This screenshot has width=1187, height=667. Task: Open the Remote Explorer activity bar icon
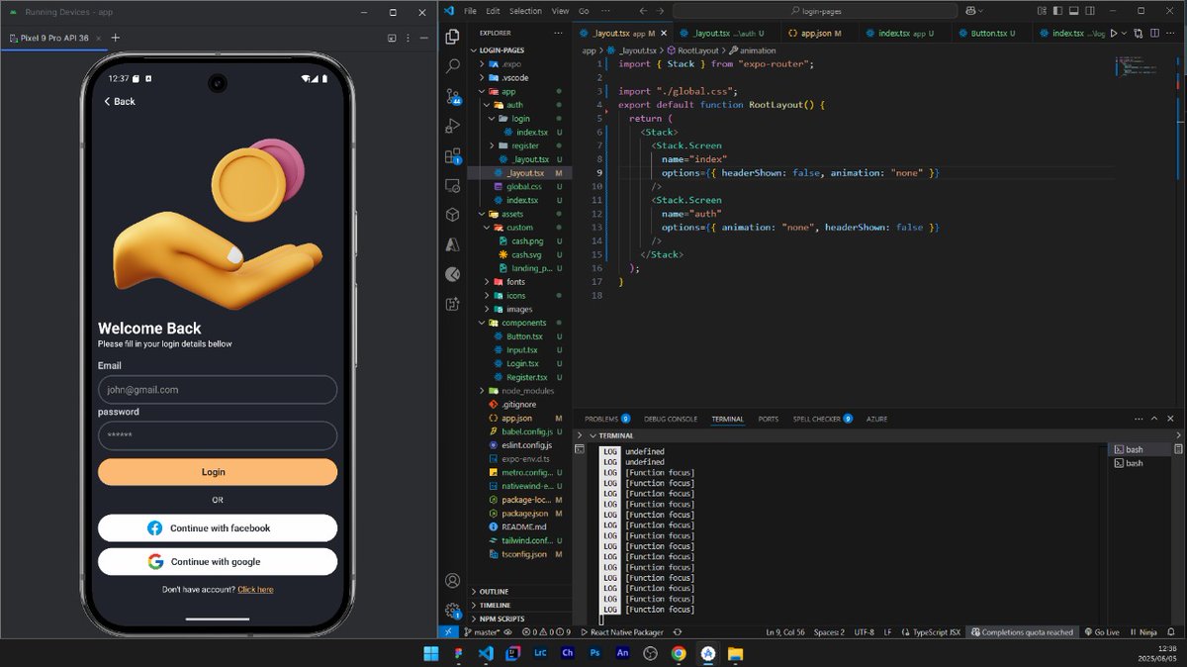click(453, 185)
